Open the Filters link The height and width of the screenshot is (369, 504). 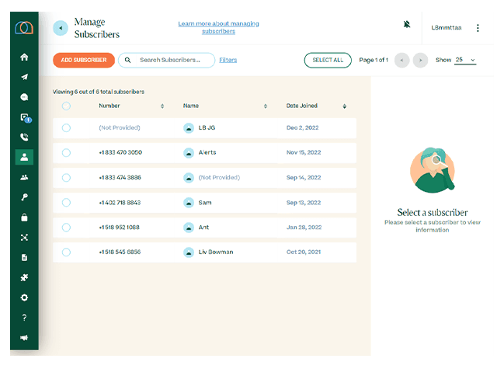pyautogui.click(x=228, y=60)
